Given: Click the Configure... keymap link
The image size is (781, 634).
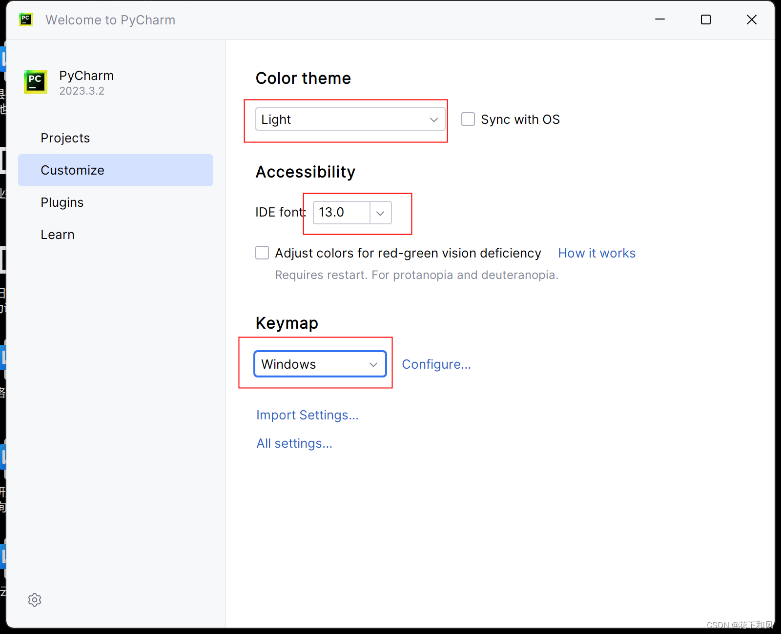Looking at the screenshot, I should click(436, 364).
